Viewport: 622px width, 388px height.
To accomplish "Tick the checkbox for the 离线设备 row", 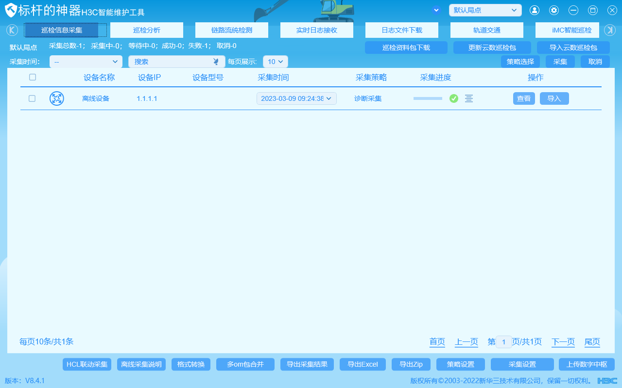I will pyautogui.click(x=32, y=98).
